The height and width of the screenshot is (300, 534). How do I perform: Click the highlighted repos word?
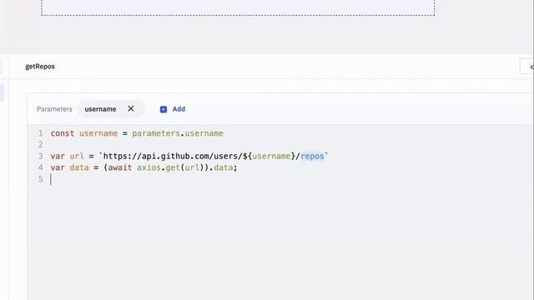[x=312, y=156]
